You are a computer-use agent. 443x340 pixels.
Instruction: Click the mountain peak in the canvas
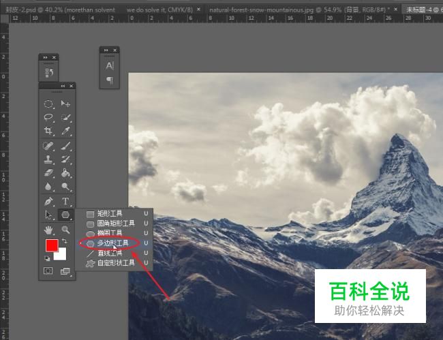(x=398, y=138)
